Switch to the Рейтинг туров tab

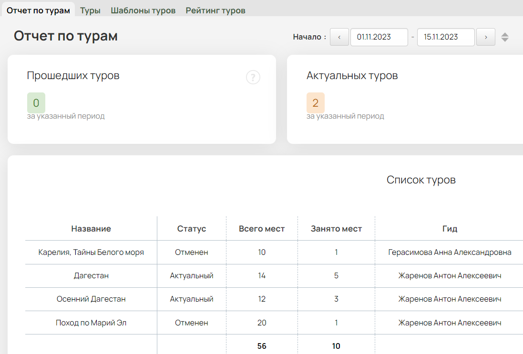click(x=215, y=10)
